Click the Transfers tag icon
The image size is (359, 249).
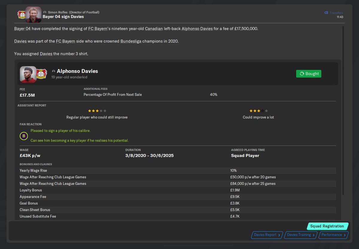tap(326, 13)
